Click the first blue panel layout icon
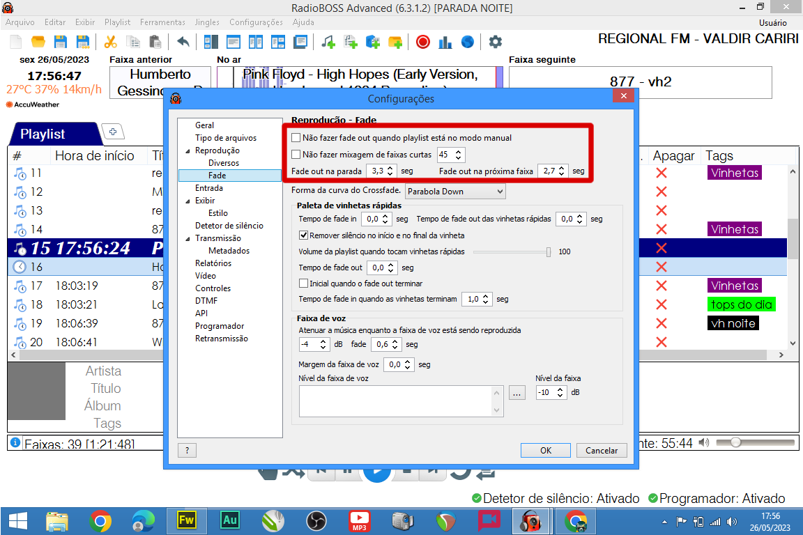 click(x=211, y=42)
